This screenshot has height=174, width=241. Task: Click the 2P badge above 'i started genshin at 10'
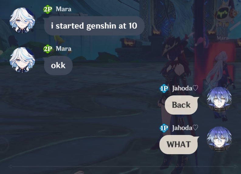pyautogui.click(x=48, y=9)
